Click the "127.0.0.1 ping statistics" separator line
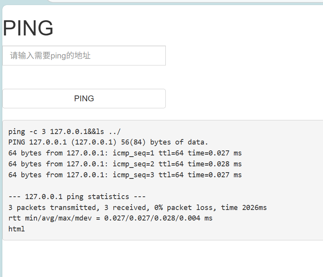323x277 pixels. pos(77,197)
